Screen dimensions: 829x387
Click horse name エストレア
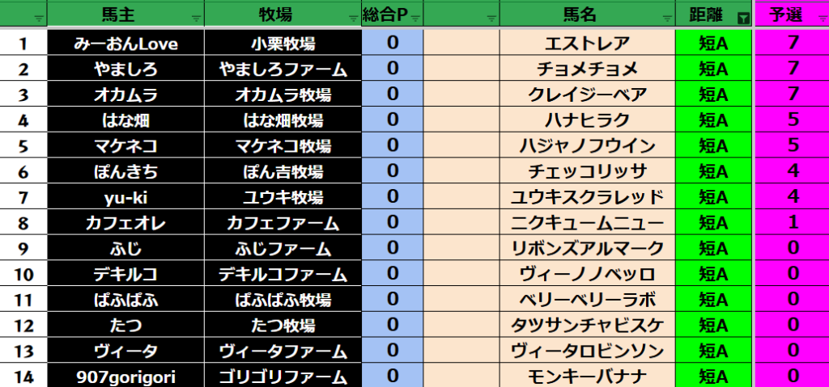point(587,44)
